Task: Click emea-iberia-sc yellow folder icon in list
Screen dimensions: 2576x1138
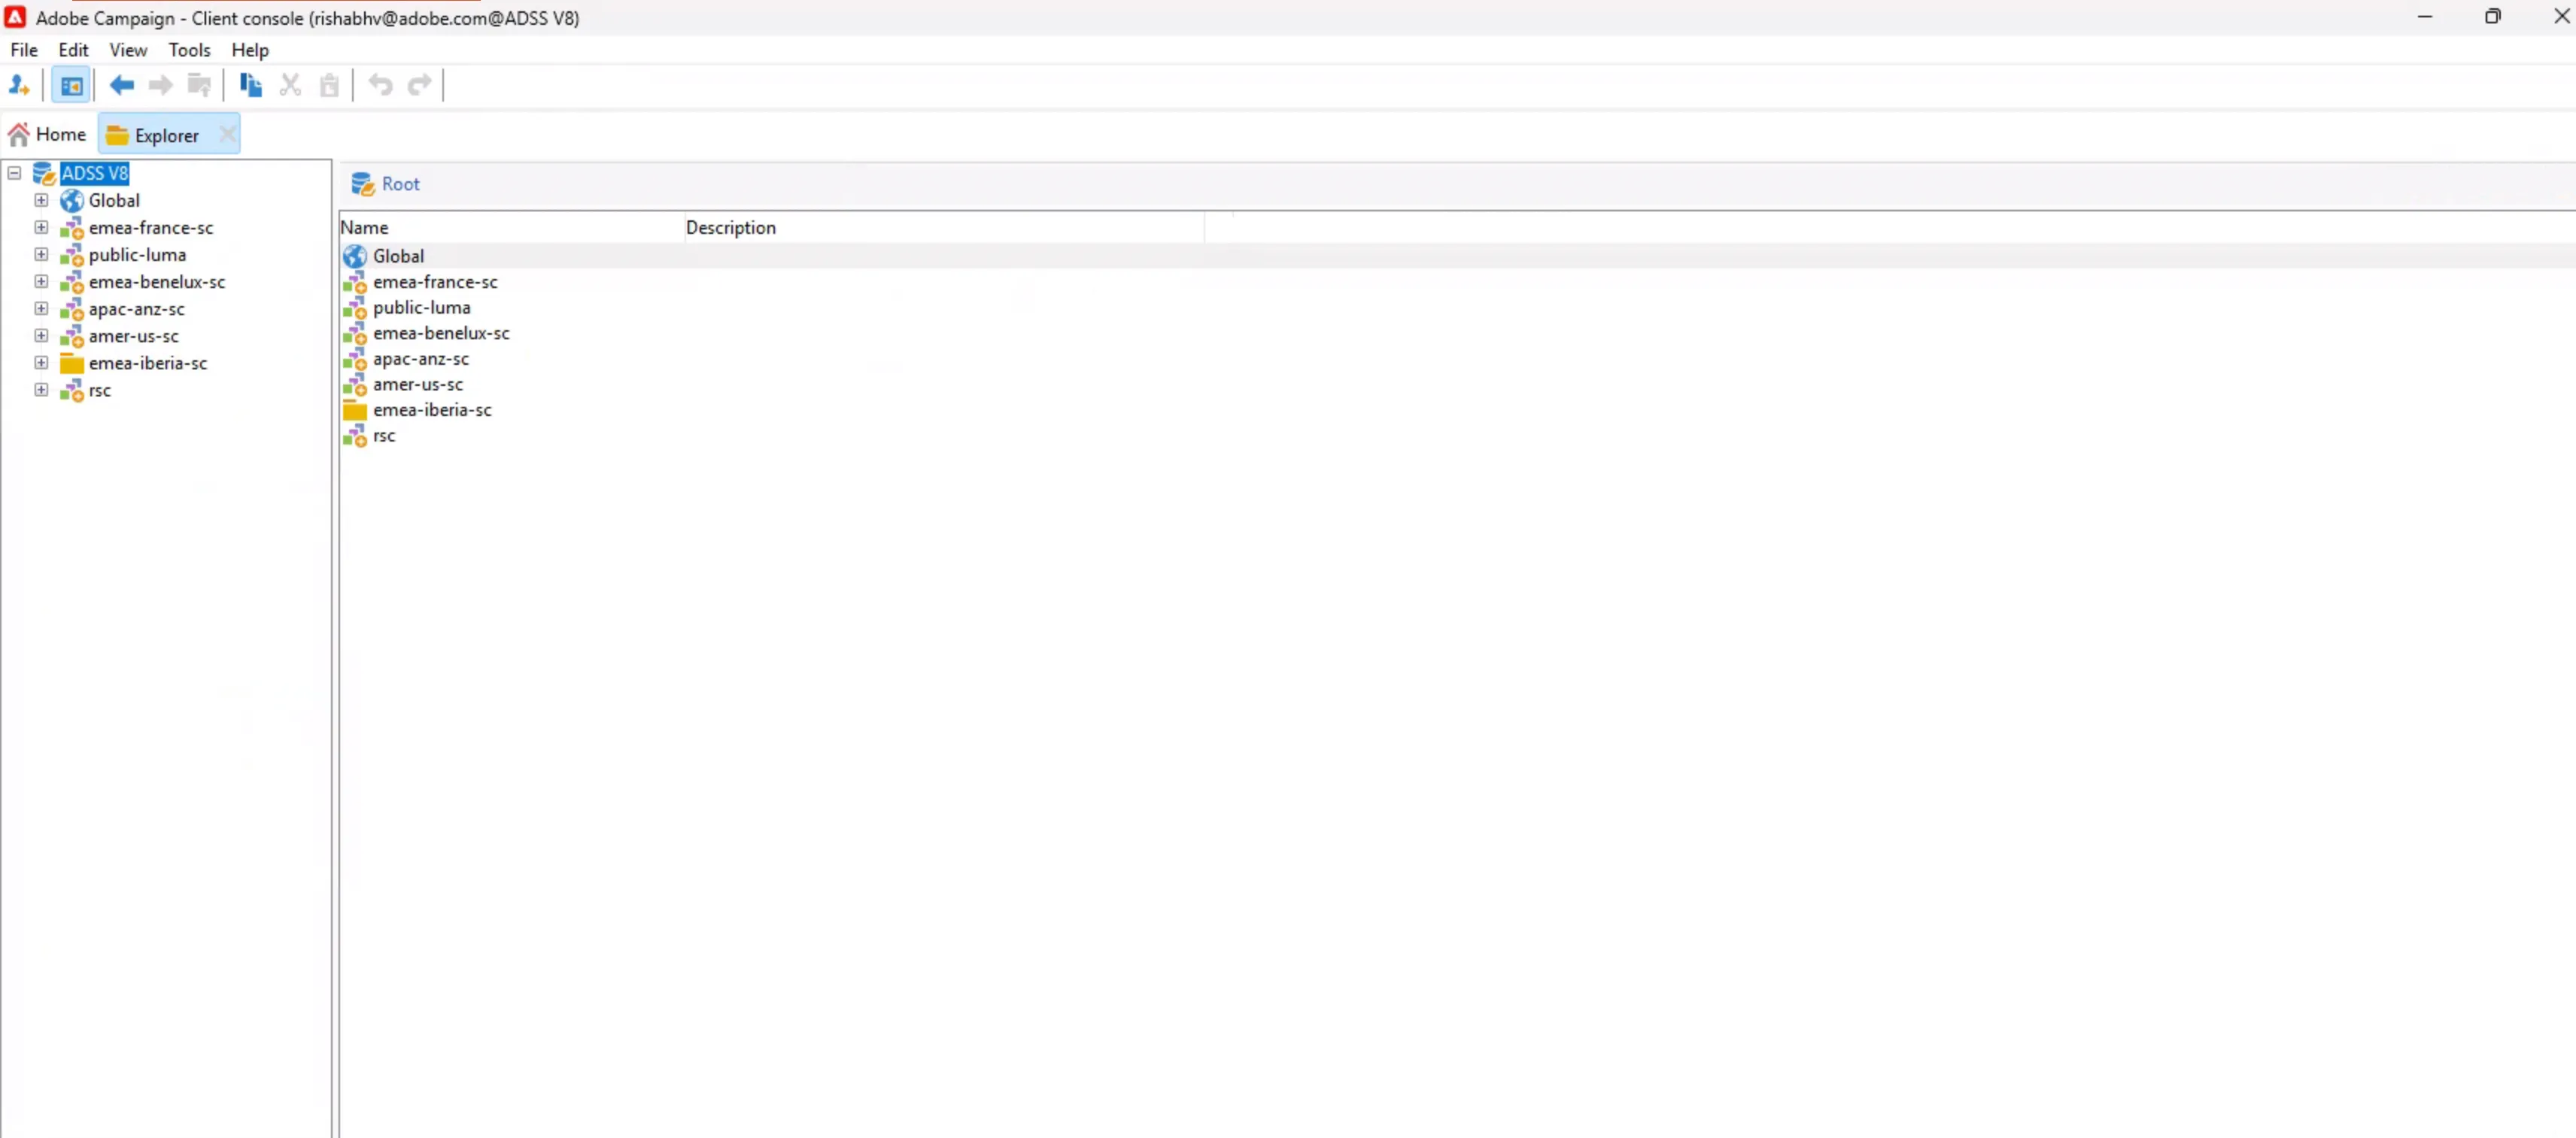Action: pyautogui.click(x=355, y=410)
